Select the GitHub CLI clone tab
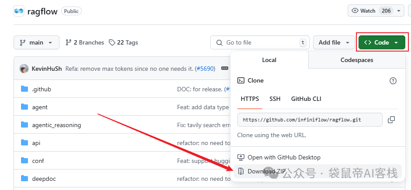 (x=306, y=99)
